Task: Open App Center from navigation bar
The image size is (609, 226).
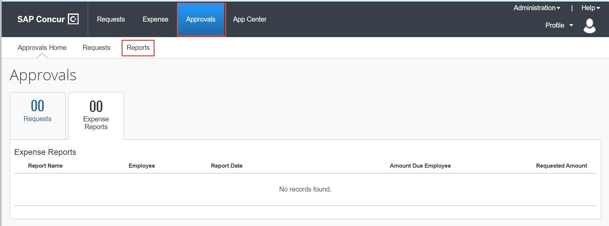Action: [x=250, y=19]
